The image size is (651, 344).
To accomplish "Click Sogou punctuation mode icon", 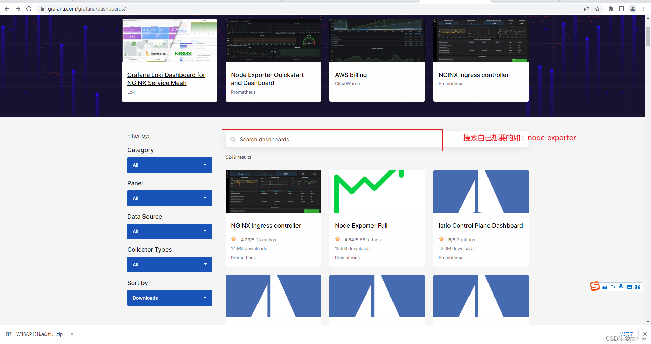I will [613, 287].
